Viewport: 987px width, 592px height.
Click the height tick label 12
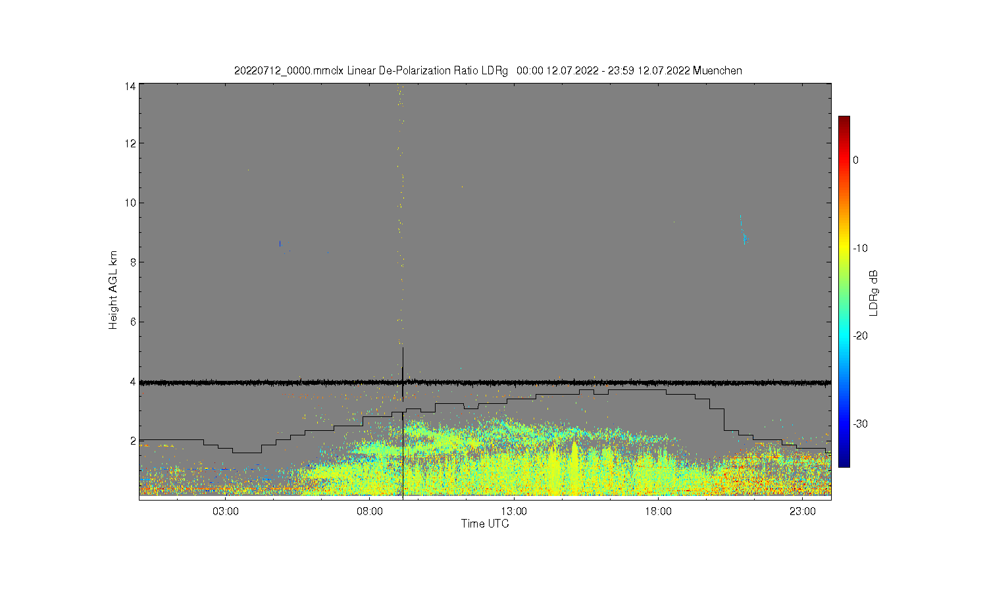(x=130, y=143)
